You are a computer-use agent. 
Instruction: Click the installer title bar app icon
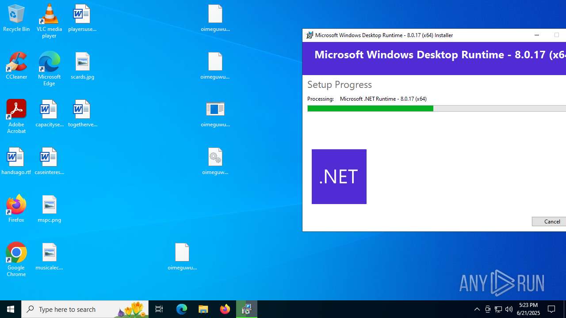click(310, 35)
